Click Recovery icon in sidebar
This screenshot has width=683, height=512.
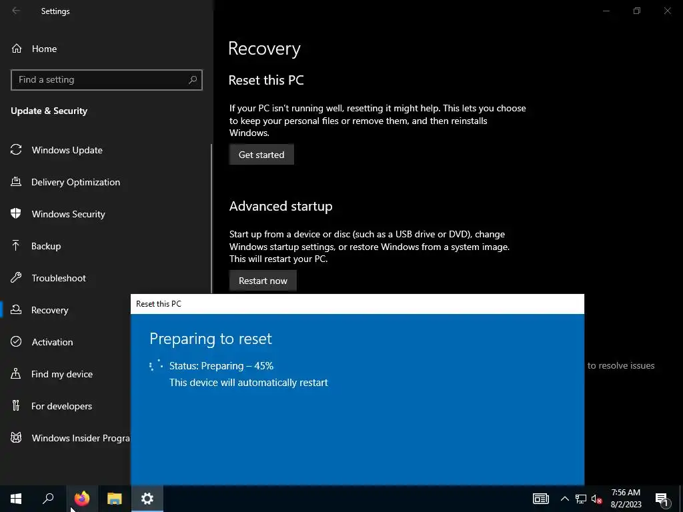pos(16,309)
